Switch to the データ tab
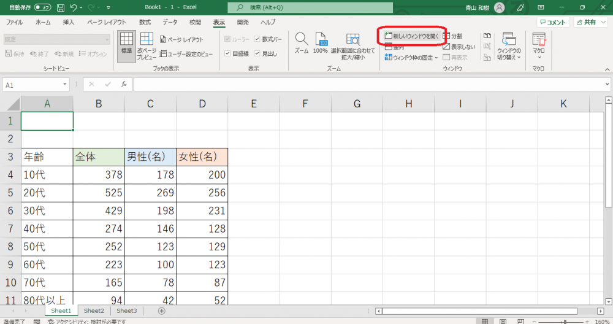Viewport: 613px width, 324px height. (170, 22)
